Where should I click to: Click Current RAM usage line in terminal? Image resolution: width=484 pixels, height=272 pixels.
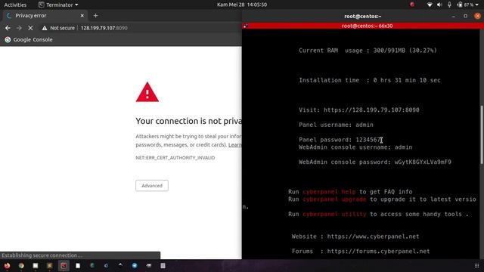[x=368, y=51]
